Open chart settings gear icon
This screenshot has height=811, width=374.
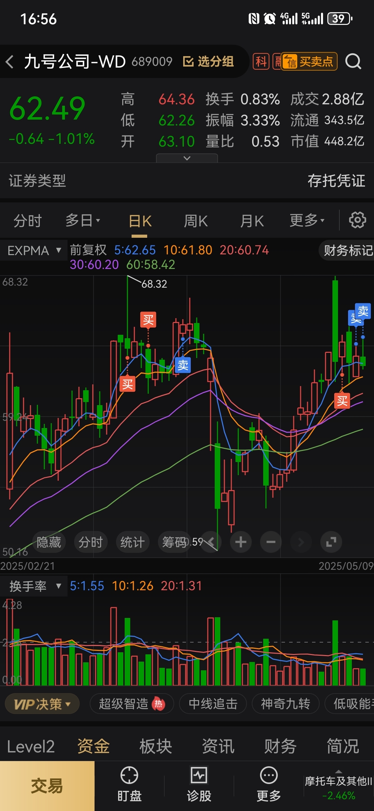[357, 220]
